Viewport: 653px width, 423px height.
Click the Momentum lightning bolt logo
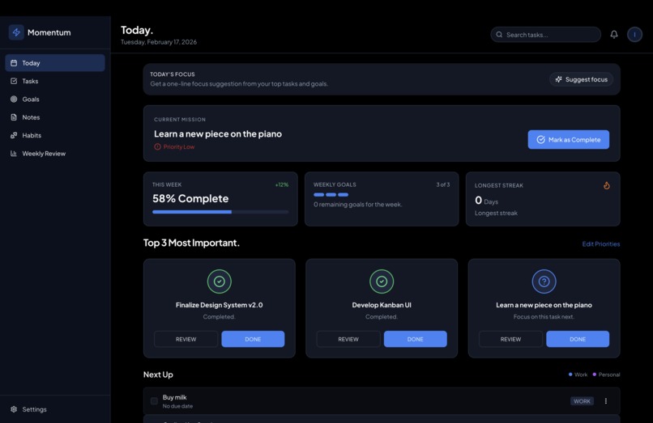[x=16, y=32]
